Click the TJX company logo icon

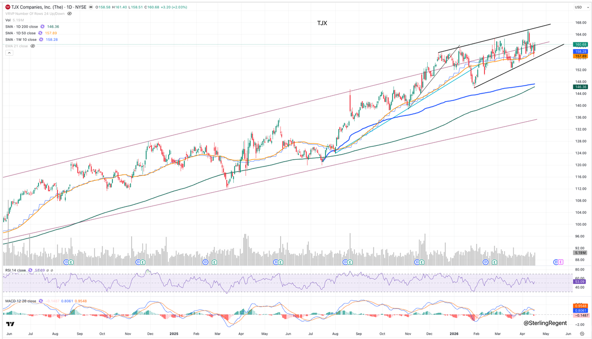tap(8, 7)
